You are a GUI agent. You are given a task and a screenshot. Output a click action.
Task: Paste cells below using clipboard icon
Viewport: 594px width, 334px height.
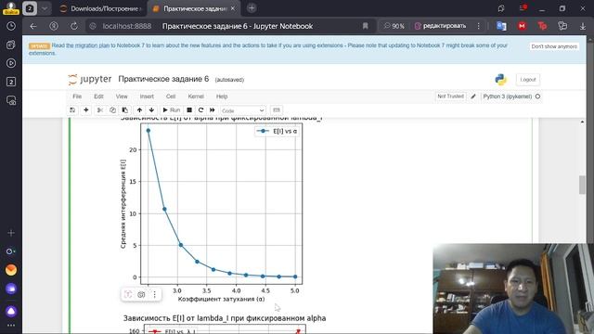pyautogui.click(x=124, y=110)
